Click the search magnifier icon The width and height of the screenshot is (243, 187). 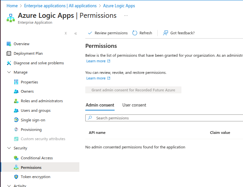pos(90,118)
